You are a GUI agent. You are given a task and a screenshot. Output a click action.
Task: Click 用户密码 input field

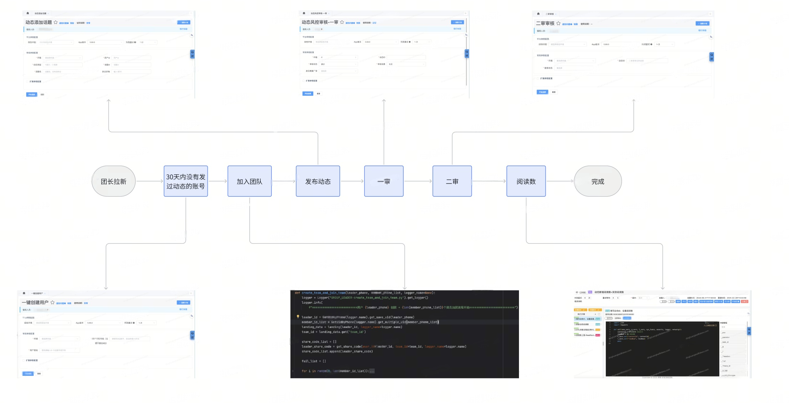(60, 350)
